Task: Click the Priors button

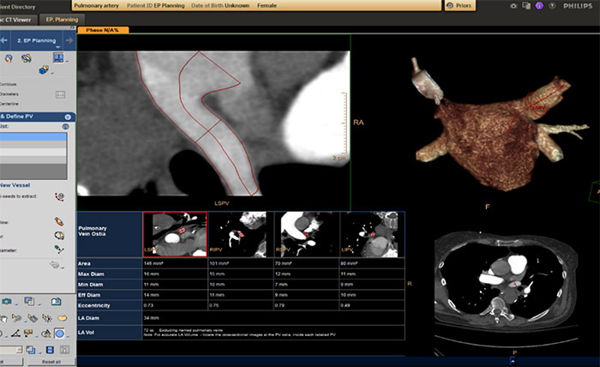Action: pyautogui.click(x=459, y=5)
